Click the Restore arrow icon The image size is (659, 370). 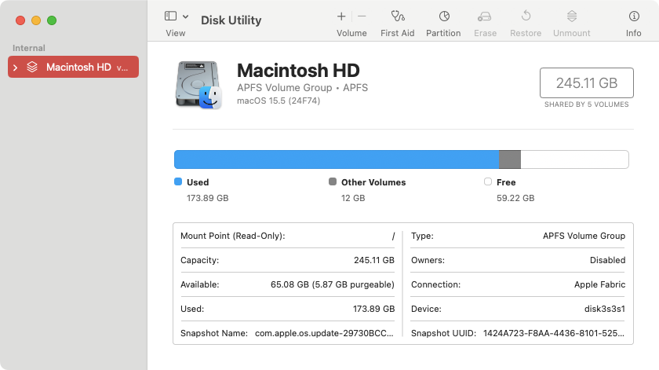coord(526,16)
